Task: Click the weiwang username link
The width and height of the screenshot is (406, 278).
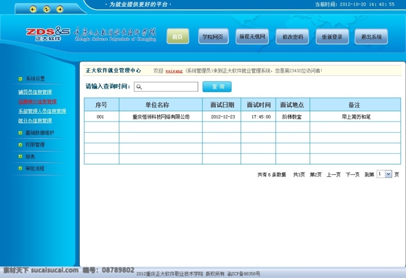Action: tap(174, 71)
